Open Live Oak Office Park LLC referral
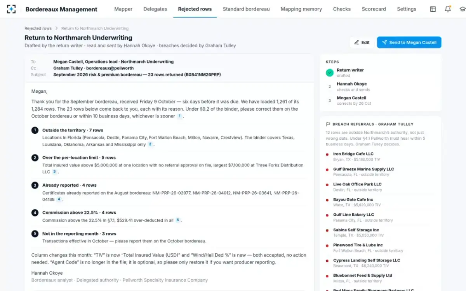 pyautogui.click(x=381, y=187)
